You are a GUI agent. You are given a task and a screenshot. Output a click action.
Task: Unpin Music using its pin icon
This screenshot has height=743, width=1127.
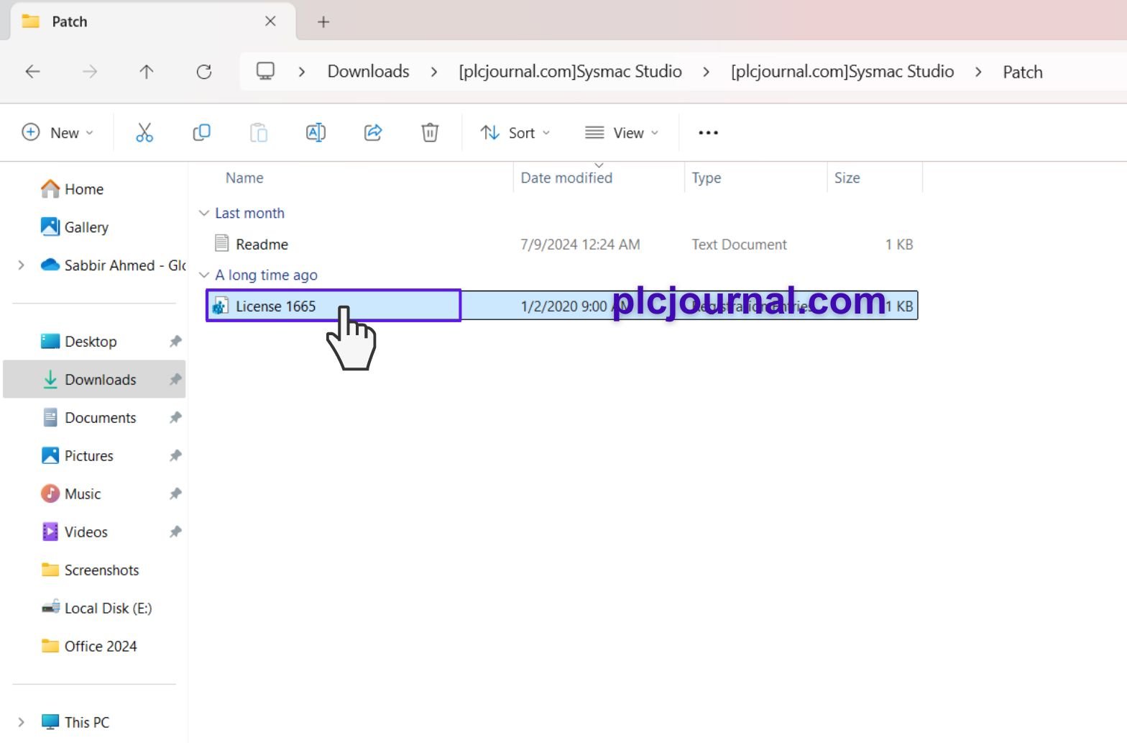click(x=175, y=493)
